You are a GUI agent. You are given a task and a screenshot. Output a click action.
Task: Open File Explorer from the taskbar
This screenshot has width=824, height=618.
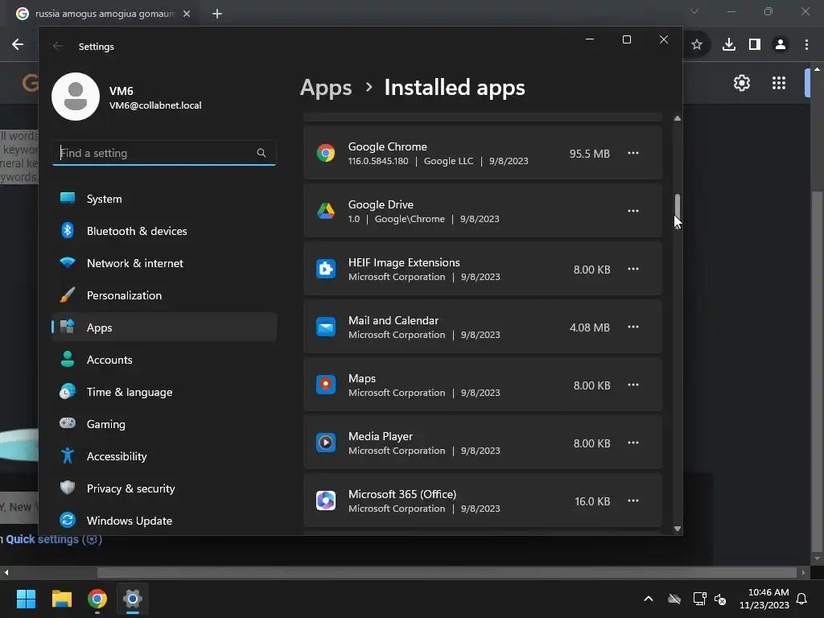(x=61, y=599)
